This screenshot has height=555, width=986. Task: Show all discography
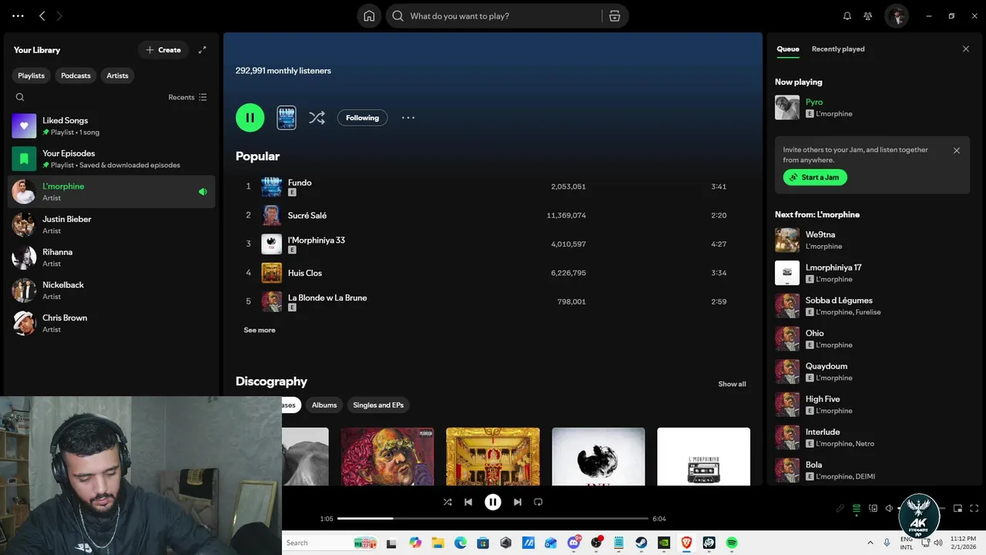click(x=732, y=384)
